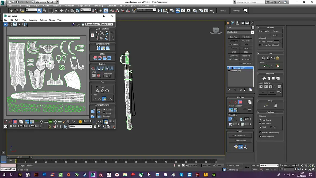This screenshot has width=316, height=178.
Task: Open the Modifier List dropdown
Action: [x=252, y=32]
